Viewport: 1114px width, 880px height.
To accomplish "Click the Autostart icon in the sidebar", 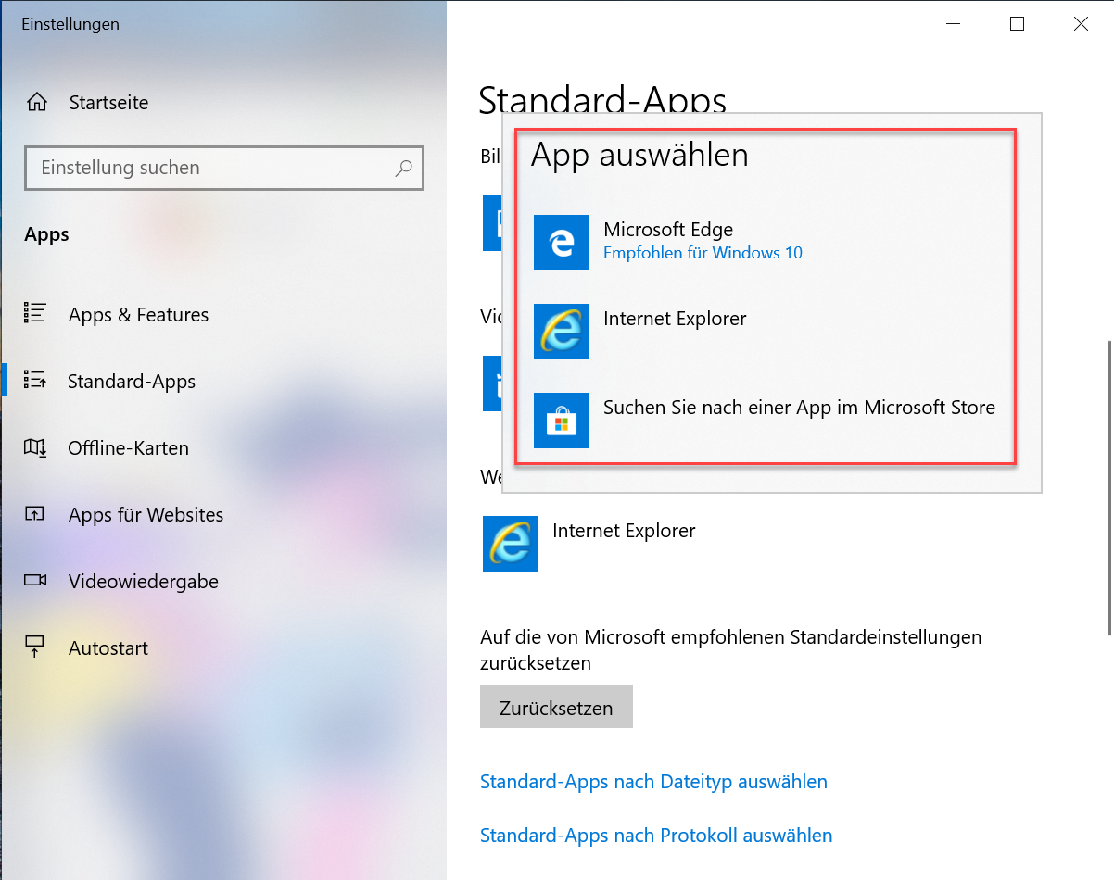I will click(x=35, y=647).
